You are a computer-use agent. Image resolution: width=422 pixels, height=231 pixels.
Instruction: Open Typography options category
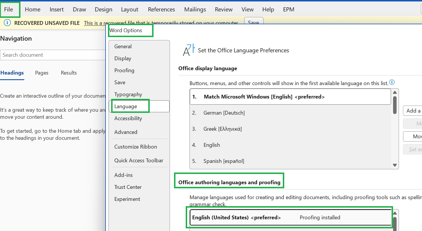click(139, 94)
